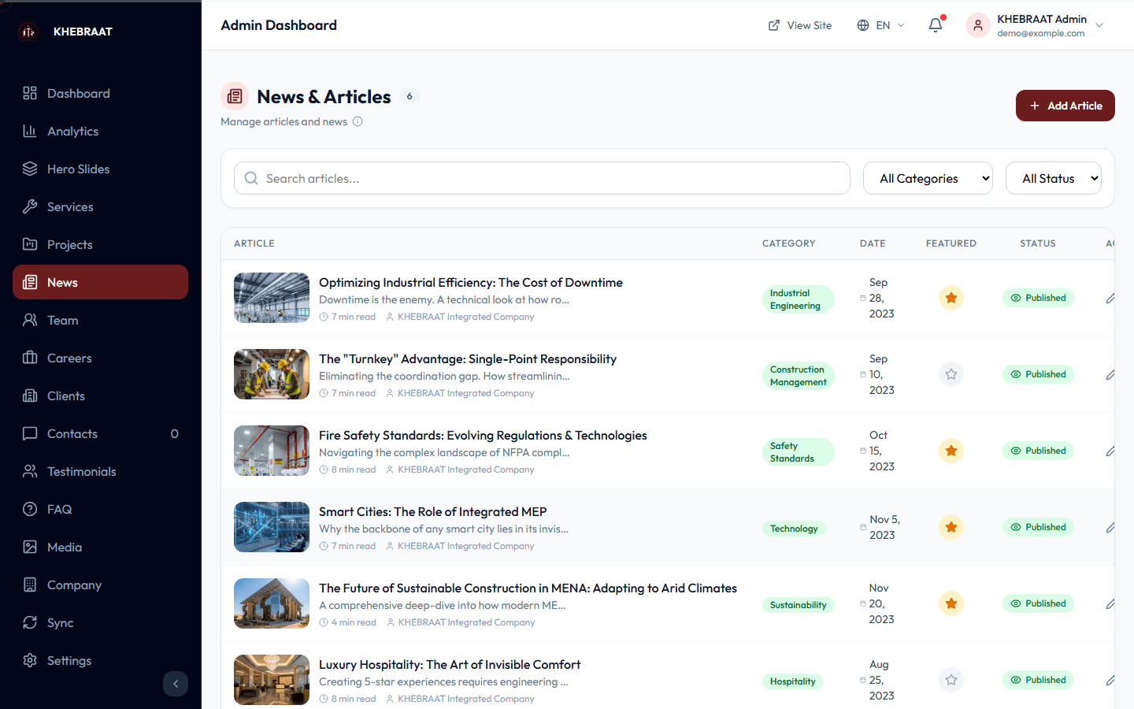Click the Technology category tag
1134x709 pixels.
click(x=794, y=529)
